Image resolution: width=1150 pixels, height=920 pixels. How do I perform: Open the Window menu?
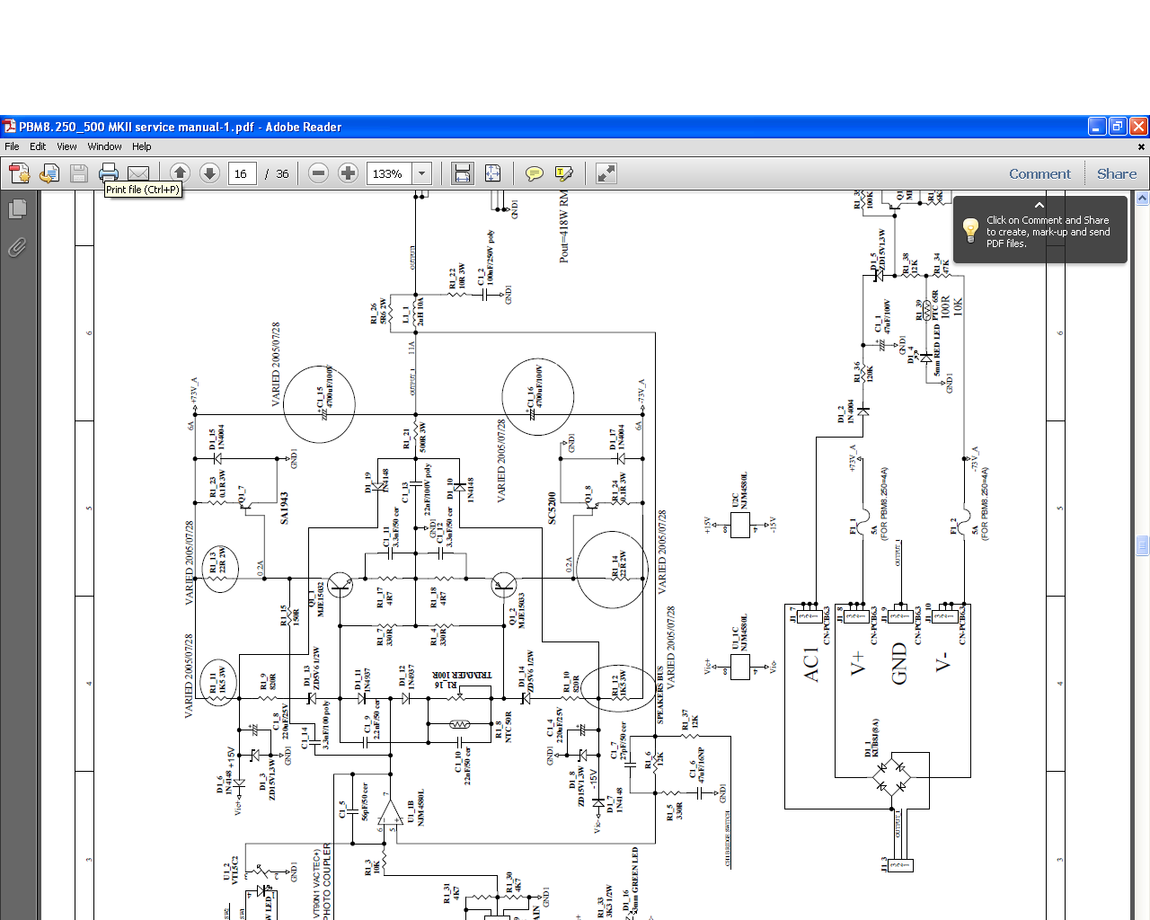click(x=104, y=146)
